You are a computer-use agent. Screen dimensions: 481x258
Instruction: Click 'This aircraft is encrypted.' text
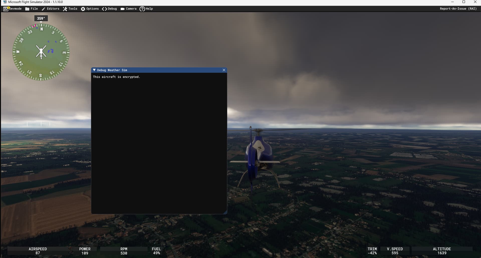point(116,77)
